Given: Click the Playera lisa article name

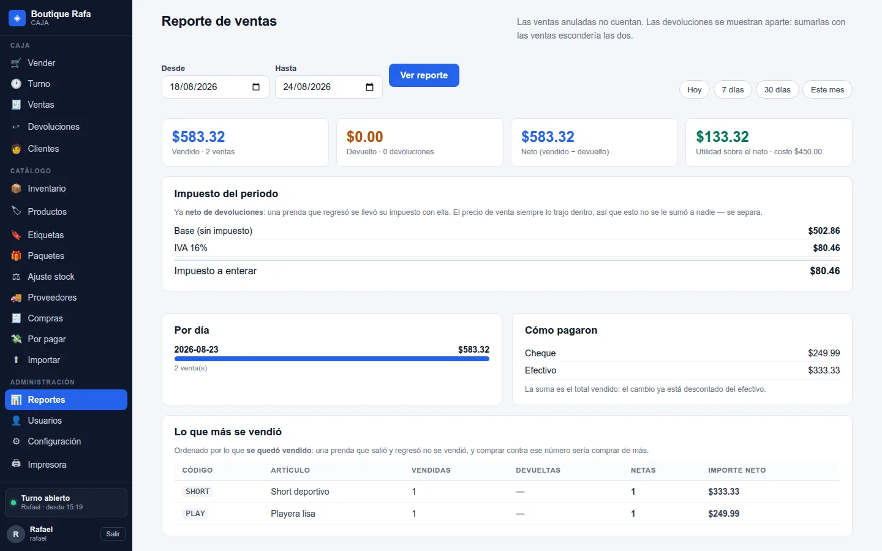Looking at the screenshot, I should point(293,514).
